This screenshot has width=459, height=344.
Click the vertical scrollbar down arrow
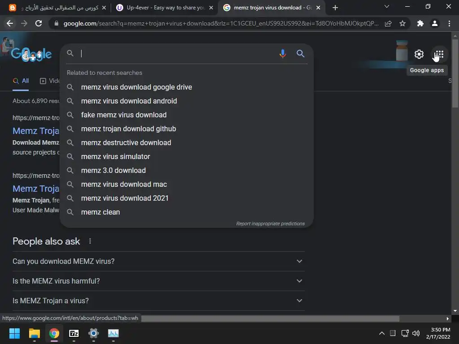tap(455, 311)
